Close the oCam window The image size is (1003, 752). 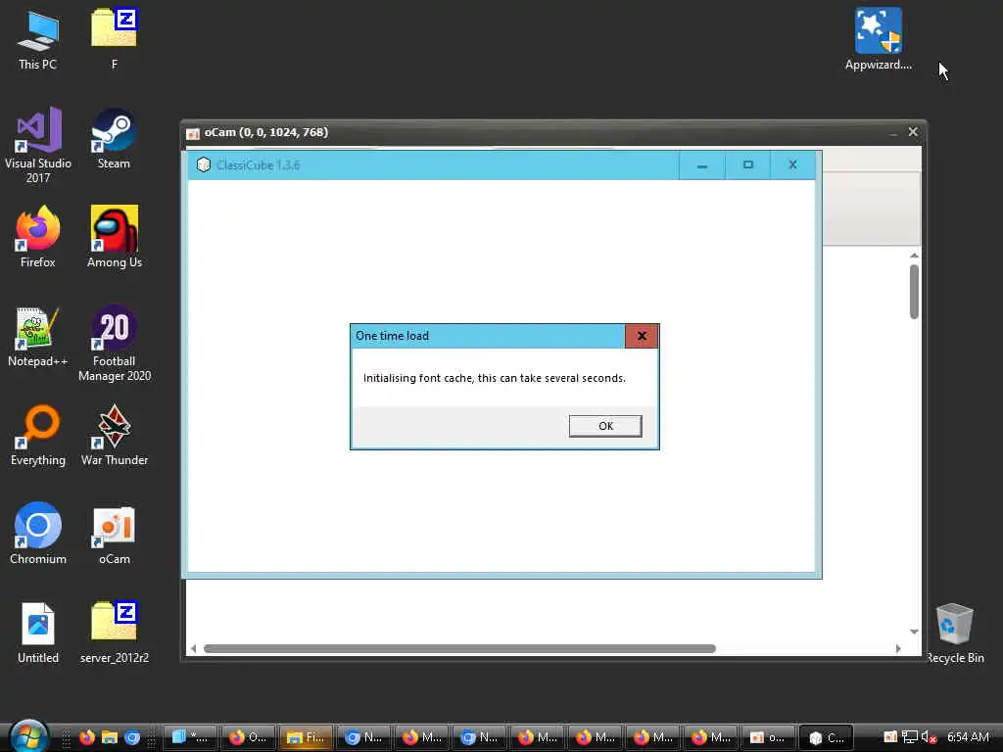913,132
